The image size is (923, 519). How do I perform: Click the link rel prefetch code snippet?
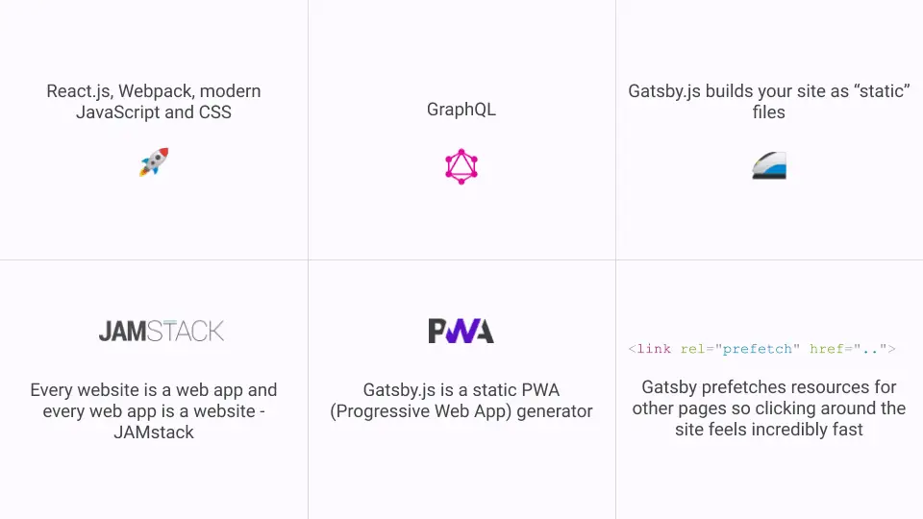pos(761,349)
